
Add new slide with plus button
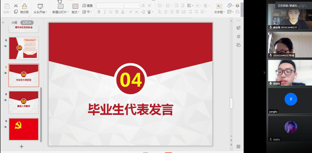click(x=21, y=147)
